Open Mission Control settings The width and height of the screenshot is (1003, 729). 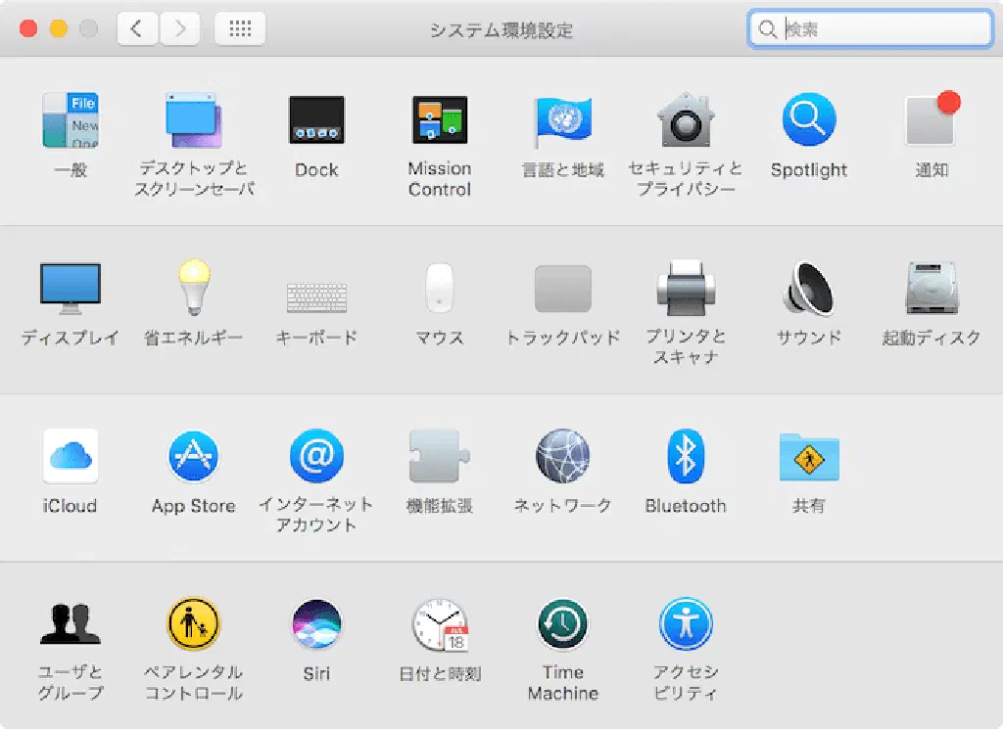(x=439, y=121)
